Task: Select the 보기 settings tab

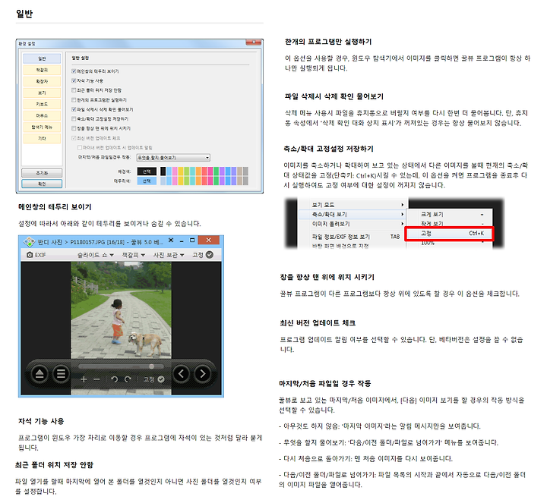Action: click(42, 93)
